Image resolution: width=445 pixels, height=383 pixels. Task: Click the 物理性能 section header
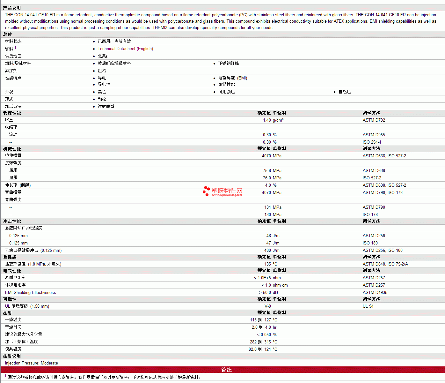[x=12, y=113]
